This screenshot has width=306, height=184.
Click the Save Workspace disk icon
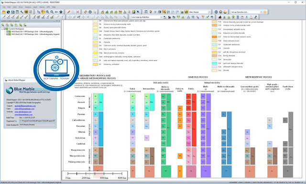(13, 12)
